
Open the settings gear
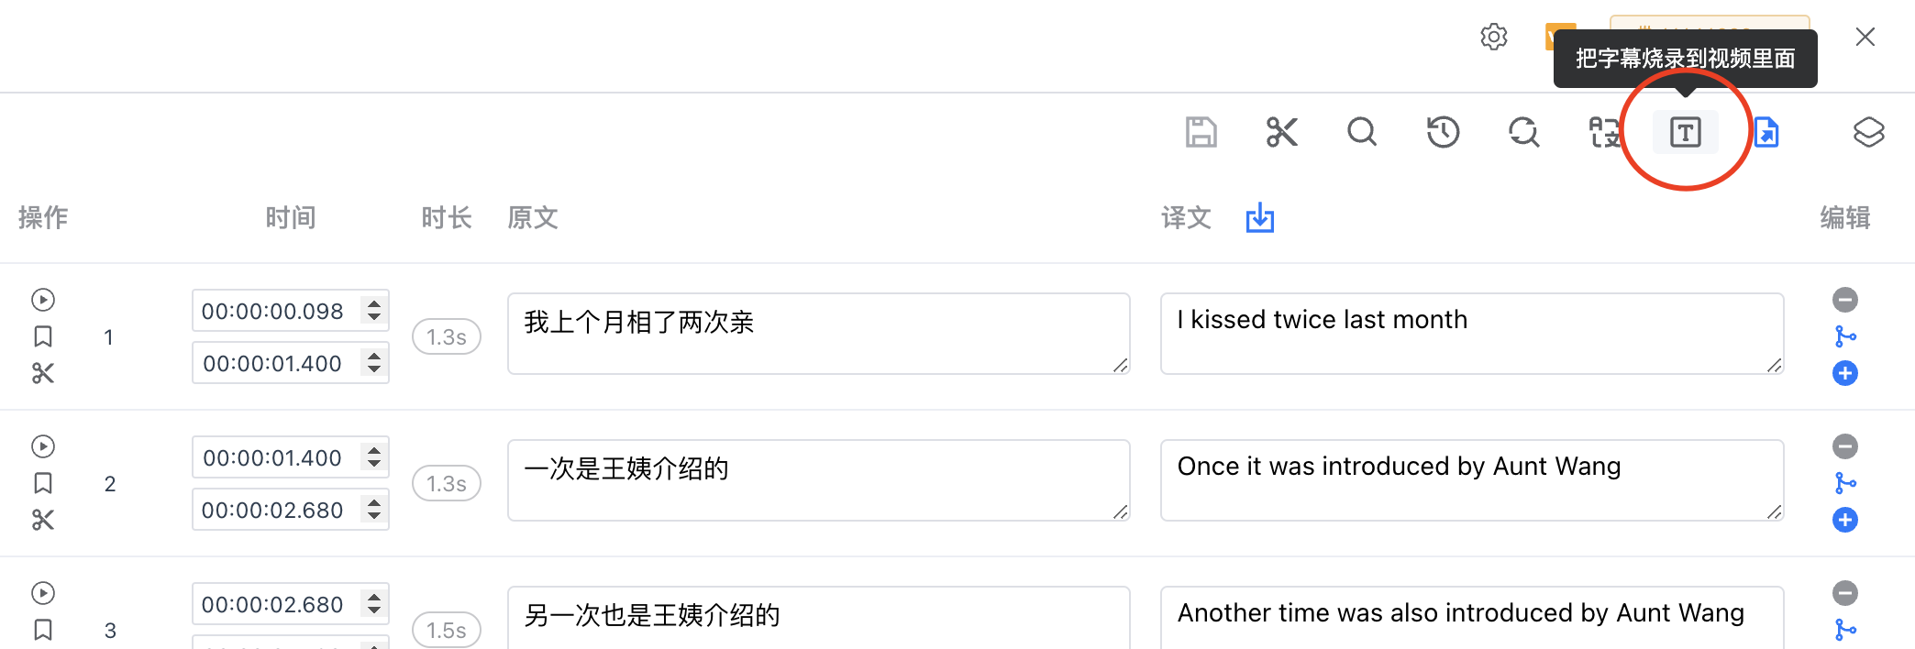1493,37
